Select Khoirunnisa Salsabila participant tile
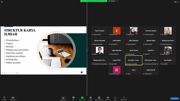The height and width of the screenshot is (101, 180). [151, 60]
